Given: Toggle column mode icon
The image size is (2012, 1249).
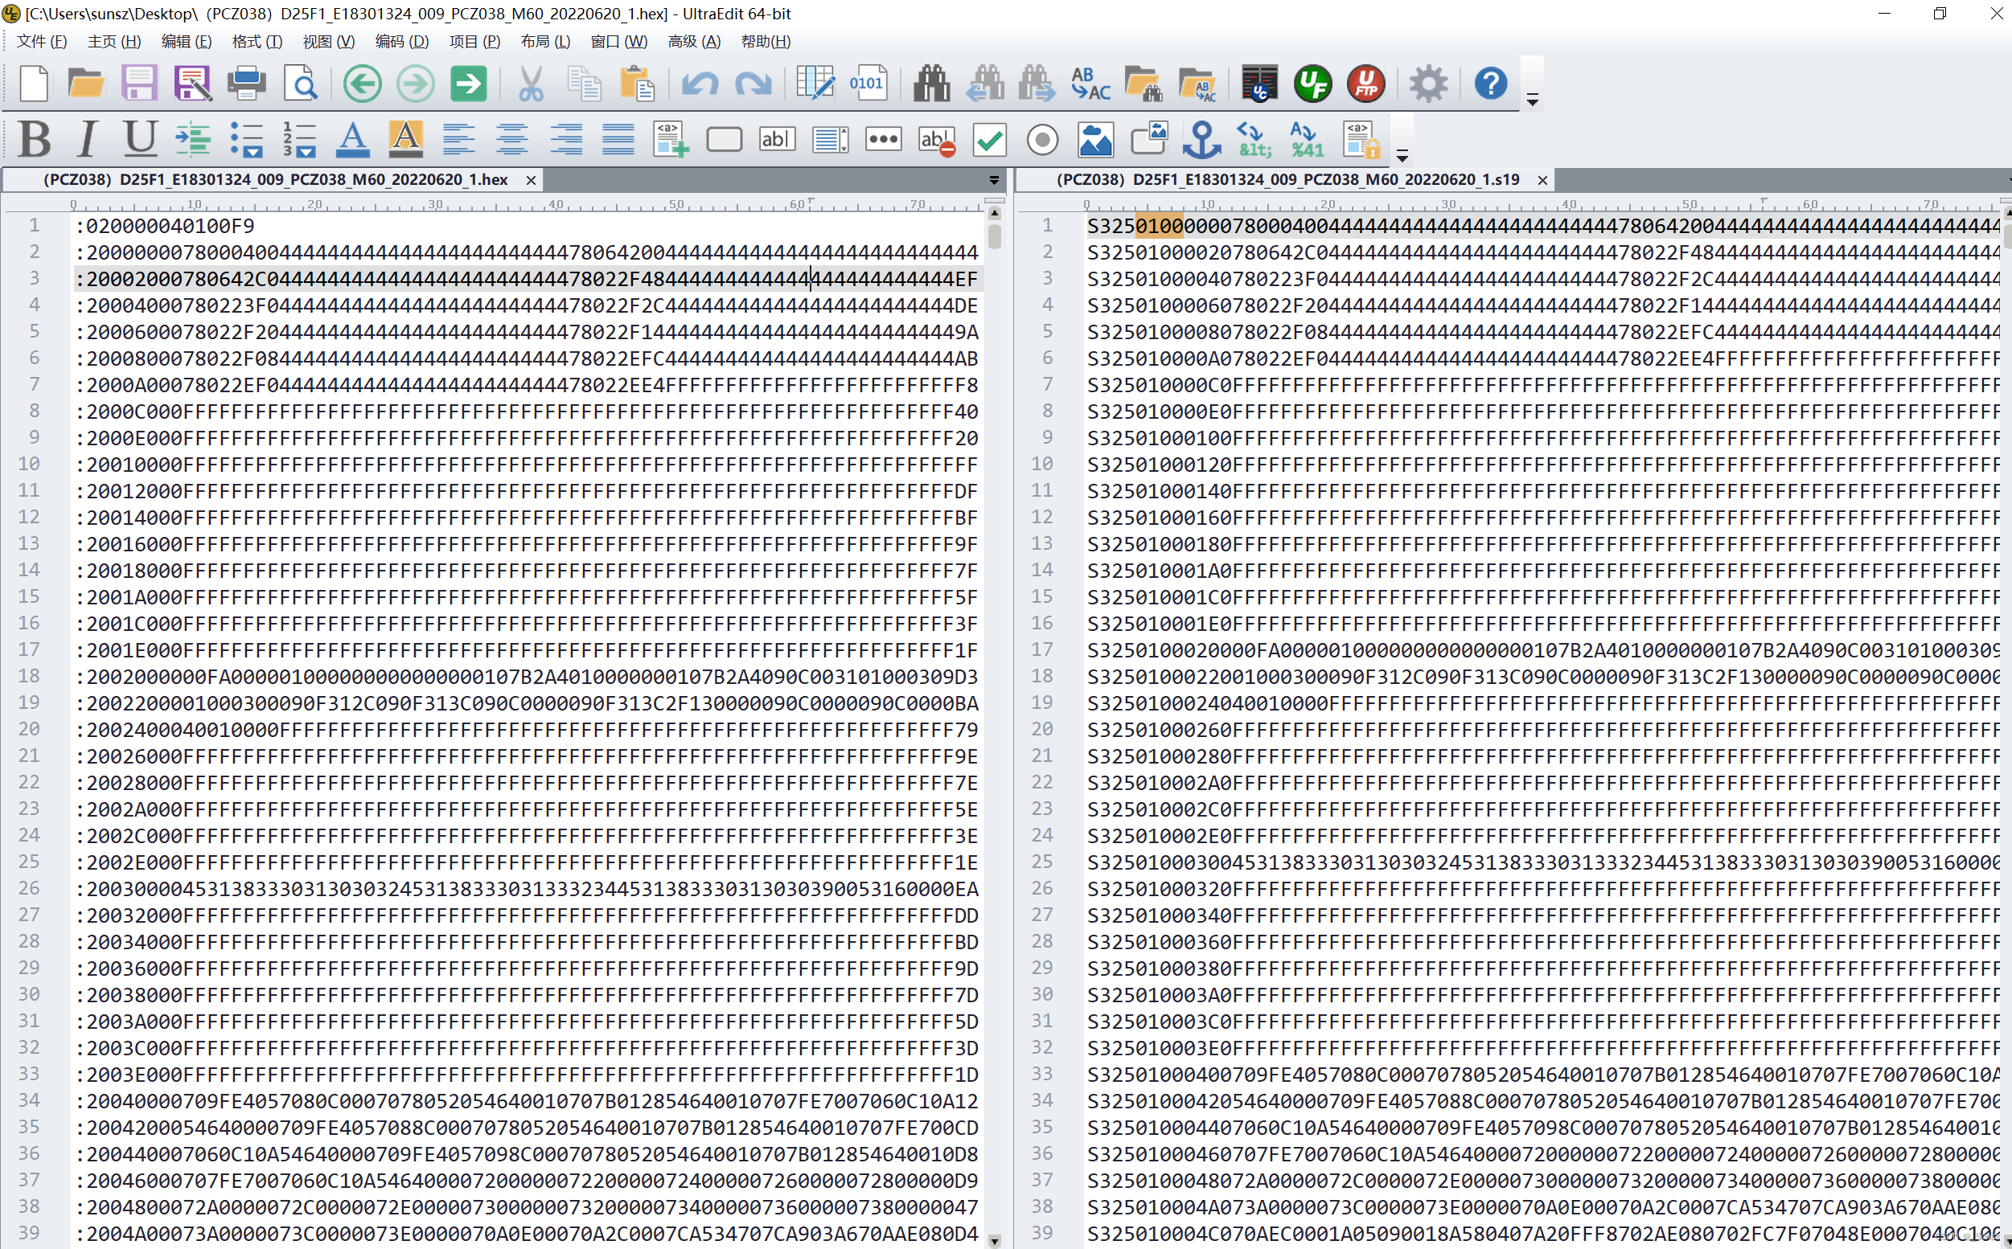Looking at the screenshot, I should pos(814,84).
